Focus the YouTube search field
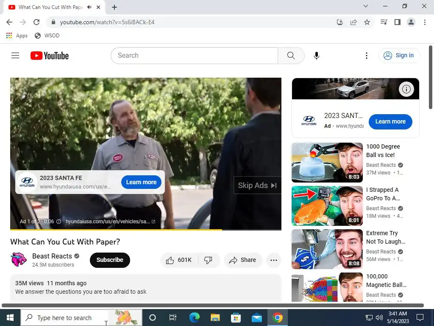 pos(194,56)
